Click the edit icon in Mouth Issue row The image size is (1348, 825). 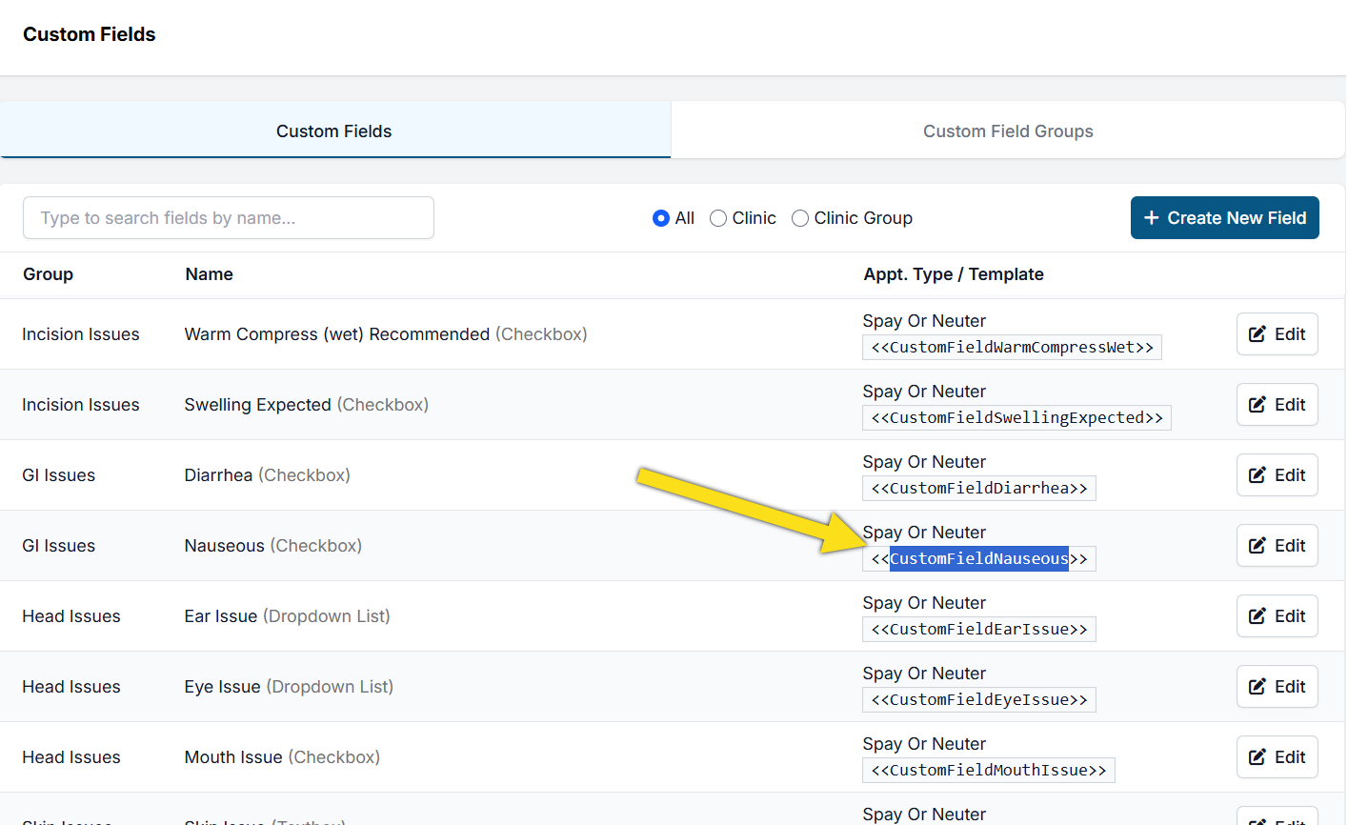tap(1257, 757)
